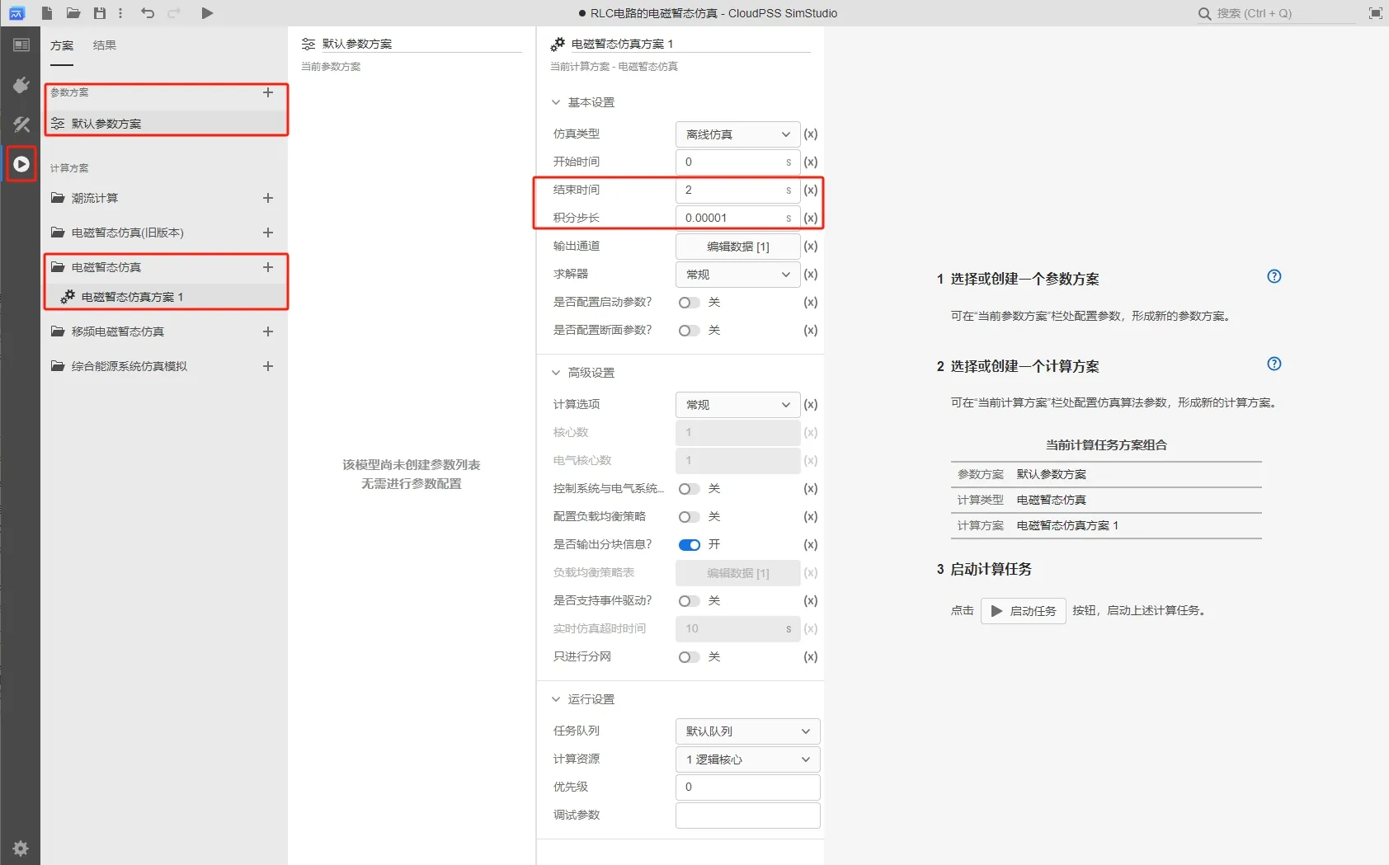Click the 优先级 input field
The image size is (1389, 865).
coord(748,787)
